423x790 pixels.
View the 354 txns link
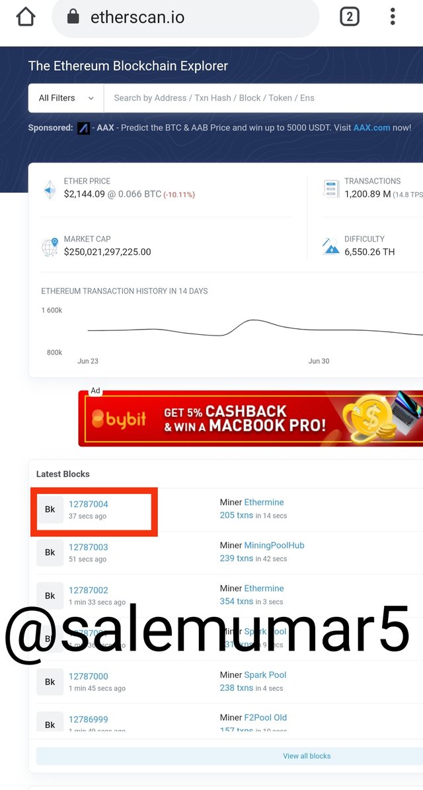[x=237, y=602]
